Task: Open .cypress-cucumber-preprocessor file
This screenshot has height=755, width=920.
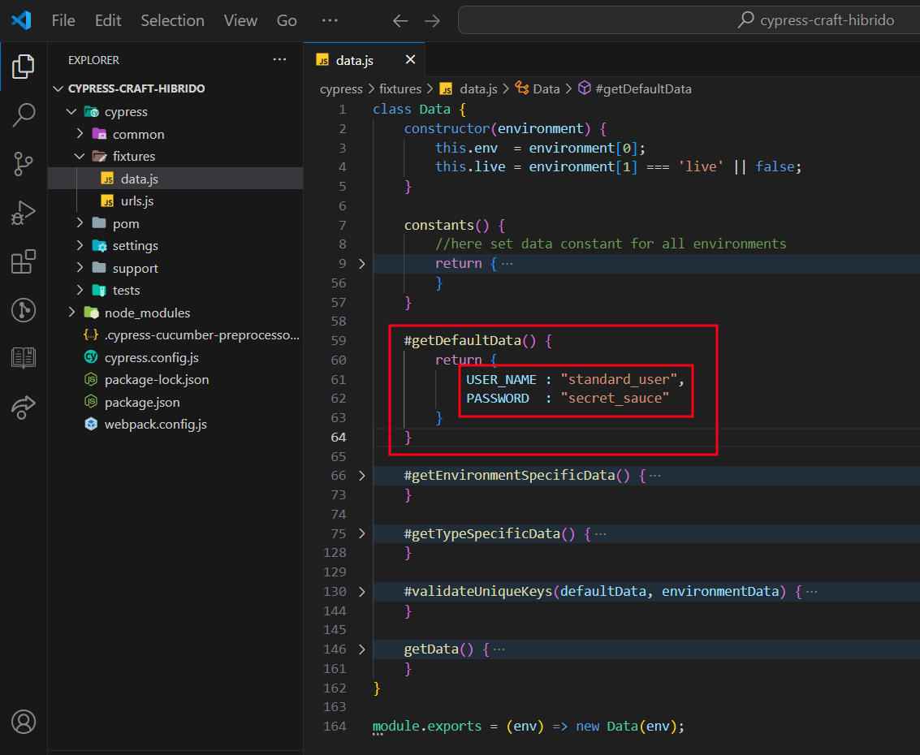Action: click(x=175, y=334)
